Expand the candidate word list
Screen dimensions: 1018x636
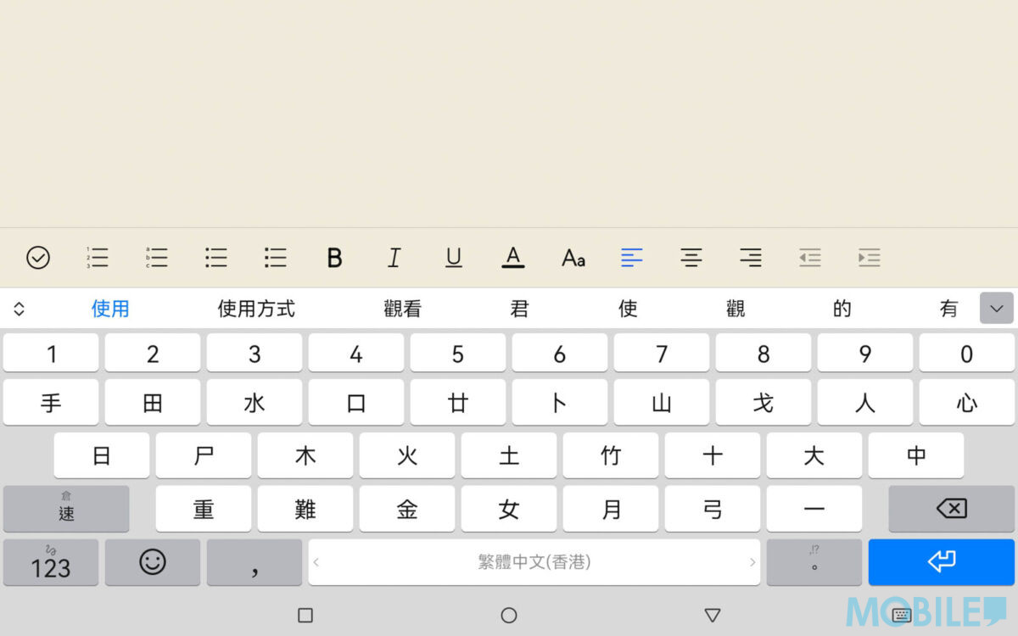point(996,308)
